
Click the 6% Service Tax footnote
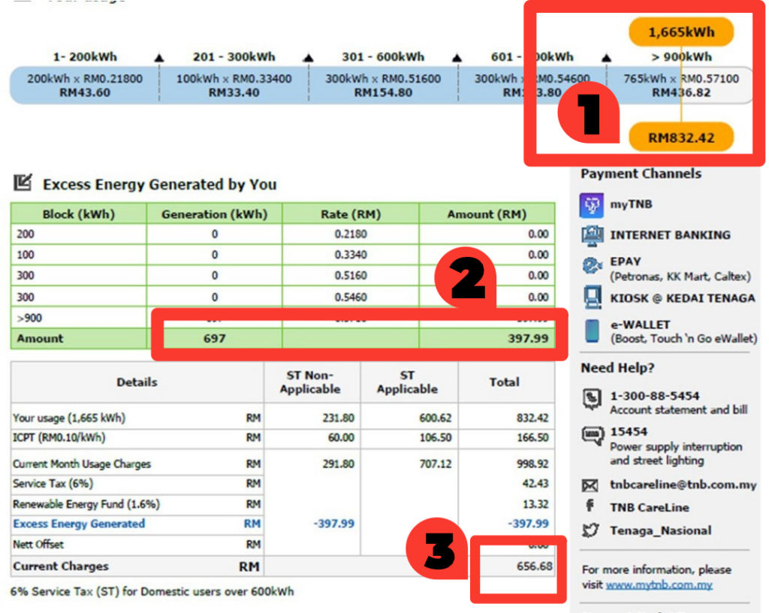pos(152,591)
